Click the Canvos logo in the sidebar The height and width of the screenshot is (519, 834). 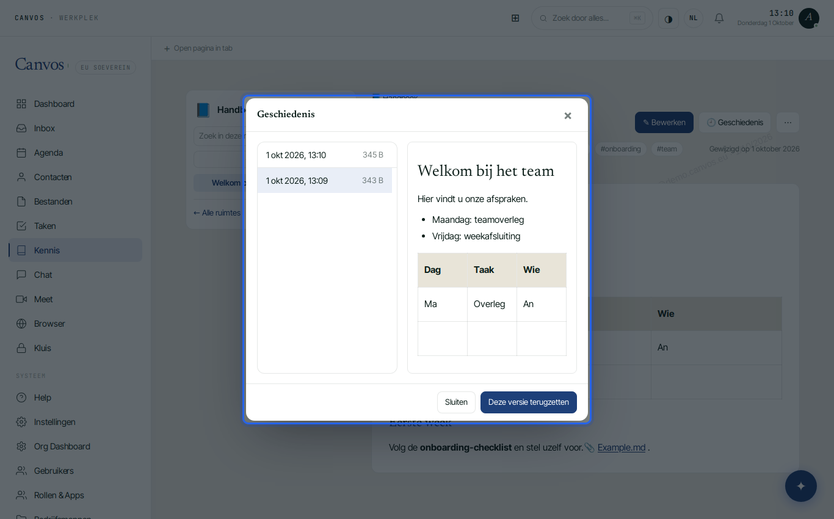[40, 65]
